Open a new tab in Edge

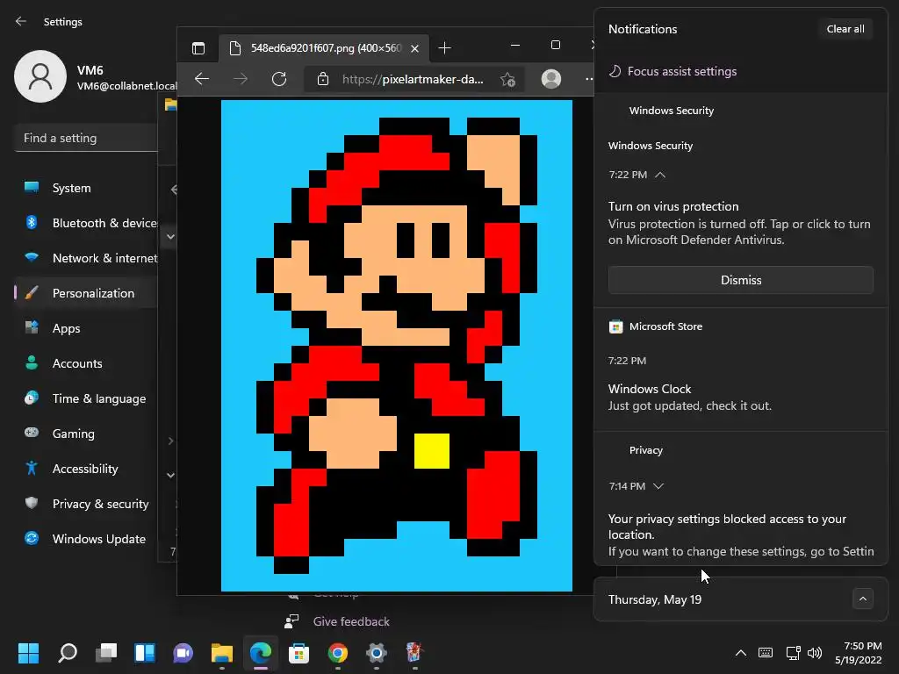pyautogui.click(x=444, y=48)
